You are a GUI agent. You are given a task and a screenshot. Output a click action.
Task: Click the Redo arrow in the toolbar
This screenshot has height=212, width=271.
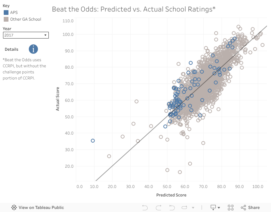[x=158, y=208]
